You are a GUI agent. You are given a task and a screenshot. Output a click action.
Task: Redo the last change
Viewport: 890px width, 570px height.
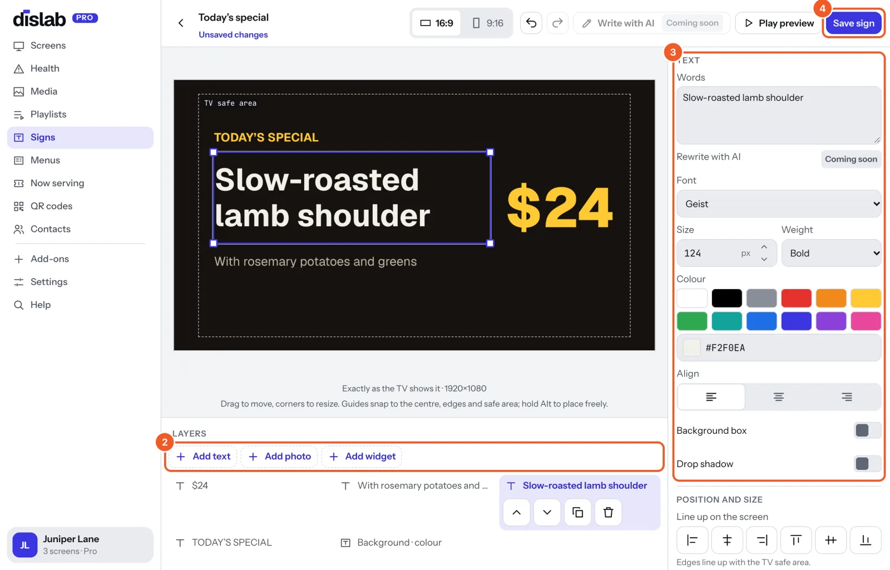pos(557,23)
